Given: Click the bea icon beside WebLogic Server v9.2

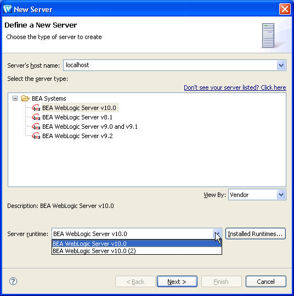Looking at the screenshot, I should click(36, 136).
